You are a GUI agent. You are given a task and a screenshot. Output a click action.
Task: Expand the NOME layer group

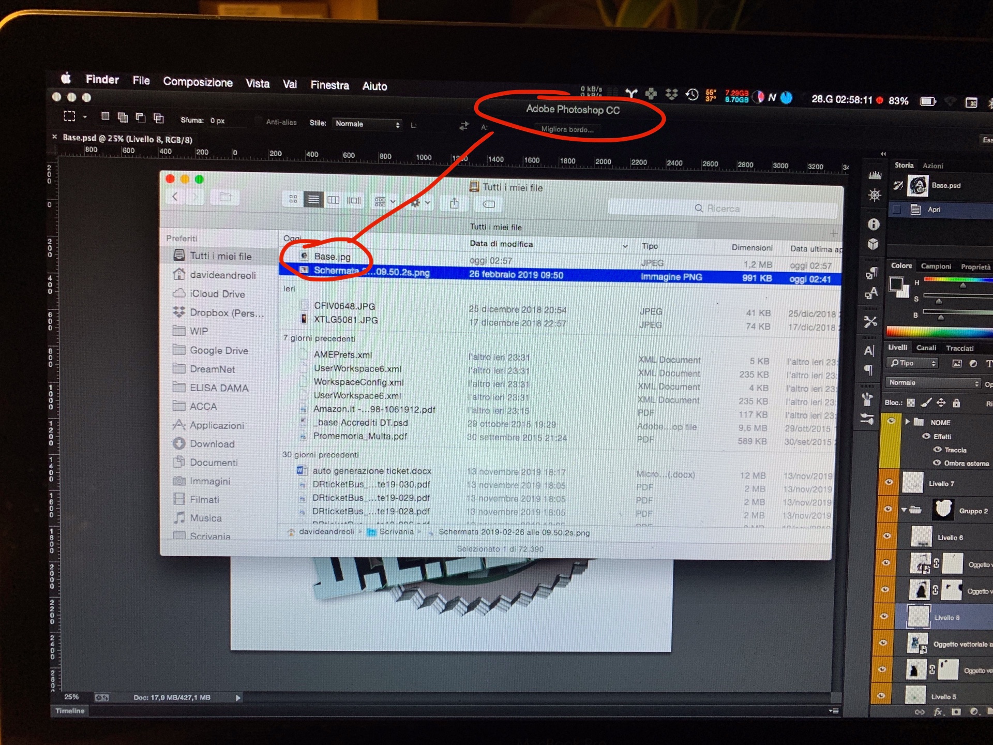[907, 422]
